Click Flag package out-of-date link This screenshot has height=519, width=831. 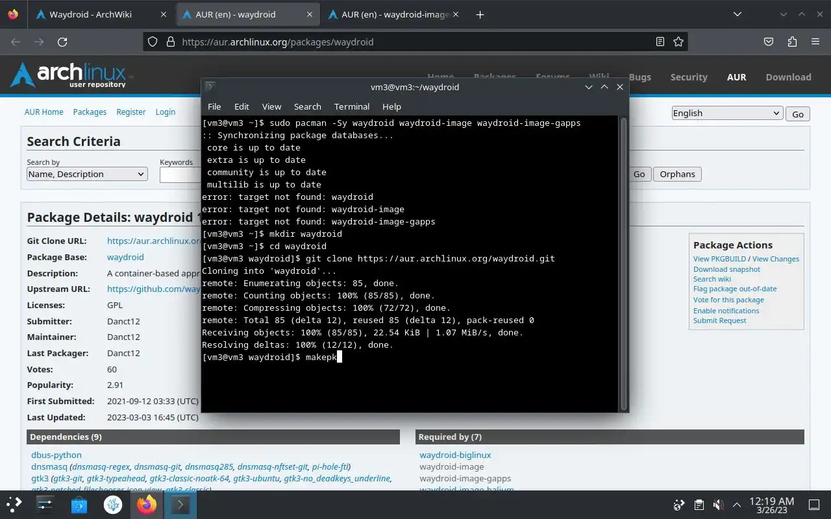[735, 289]
